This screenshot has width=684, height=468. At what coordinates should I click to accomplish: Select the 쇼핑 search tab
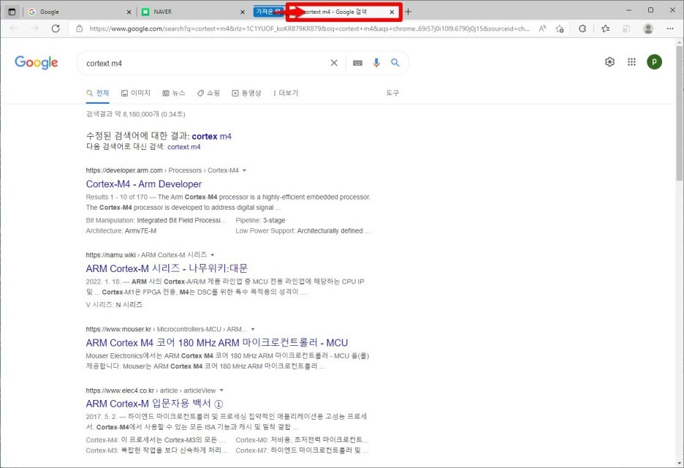[208, 93]
